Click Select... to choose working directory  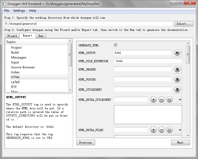pos(184,24)
